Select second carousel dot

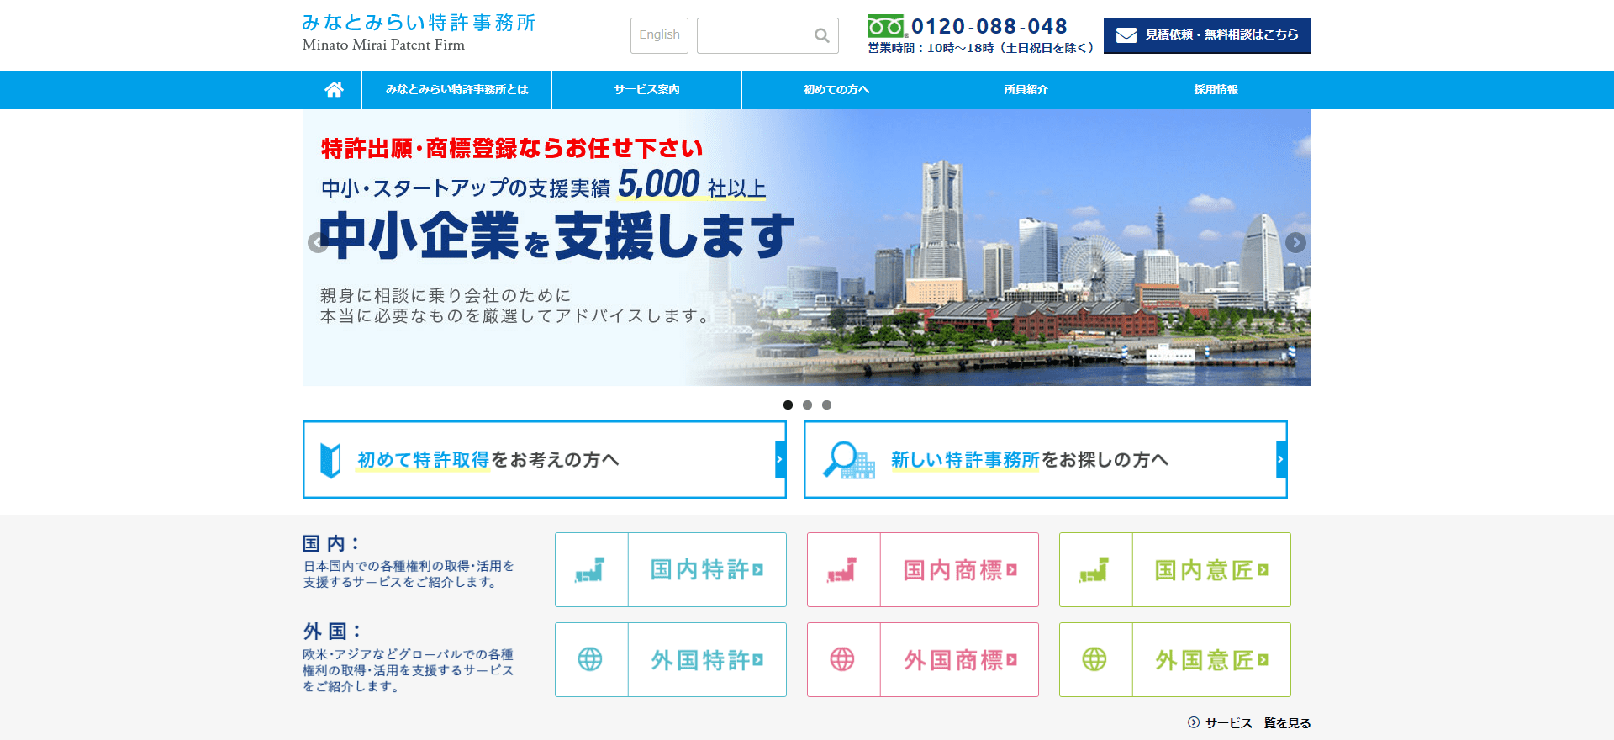click(807, 404)
